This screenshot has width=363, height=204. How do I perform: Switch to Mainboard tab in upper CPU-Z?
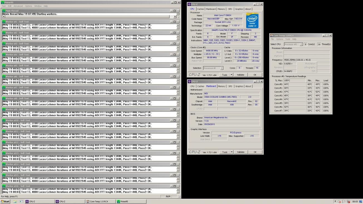click(x=211, y=9)
